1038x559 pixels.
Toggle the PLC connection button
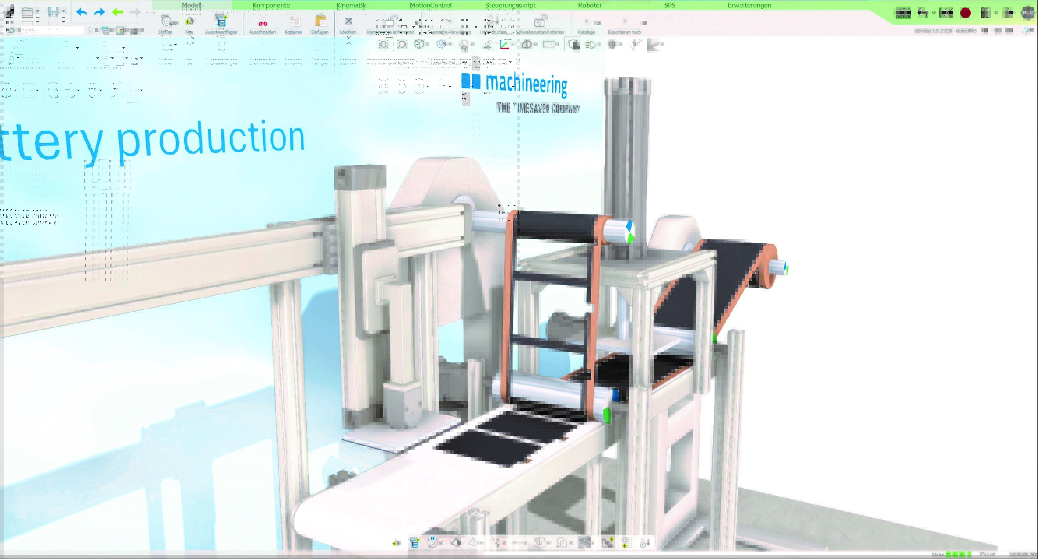1027,13
